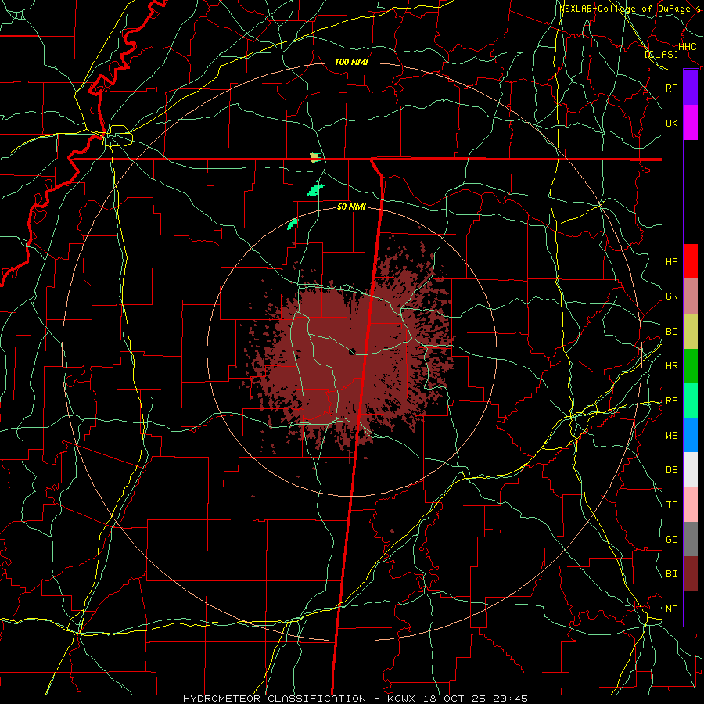Click the UK legend label

coord(672,123)
